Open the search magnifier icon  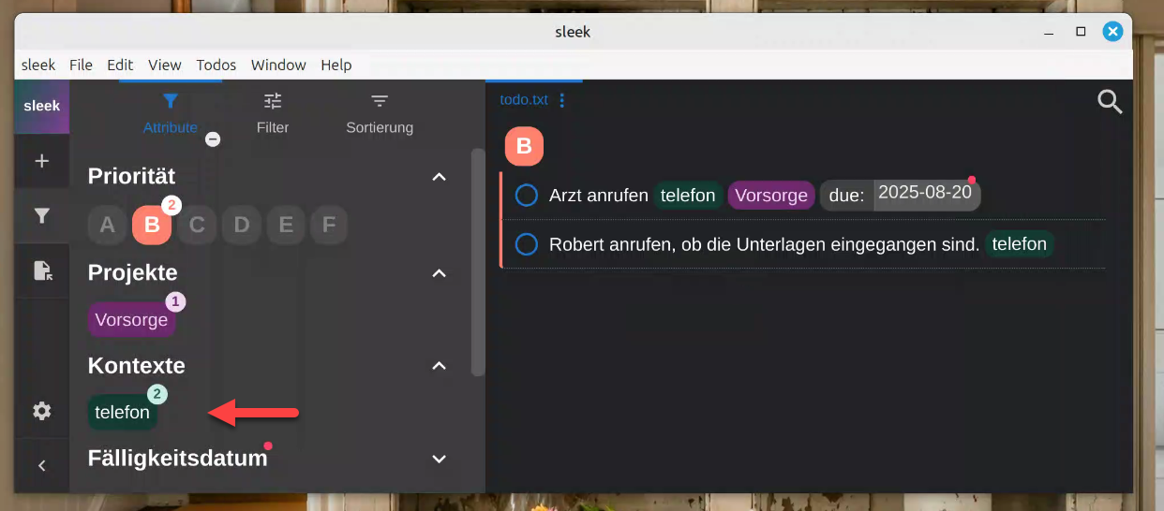click(x=1110, y=102)
